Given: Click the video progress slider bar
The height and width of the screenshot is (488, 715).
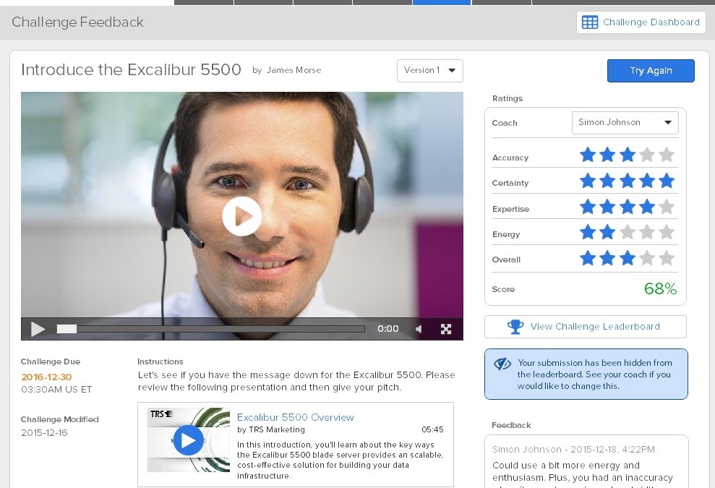Looking at the screenshot, I should (x=210, y=329).
